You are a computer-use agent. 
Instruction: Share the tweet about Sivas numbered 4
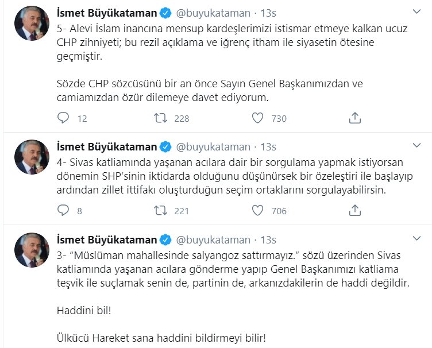pyautogui.click(x=355, y=211)
